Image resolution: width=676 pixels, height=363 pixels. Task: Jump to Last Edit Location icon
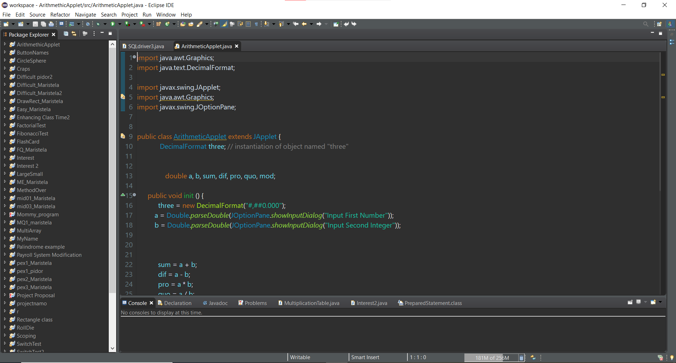(296, 24)
